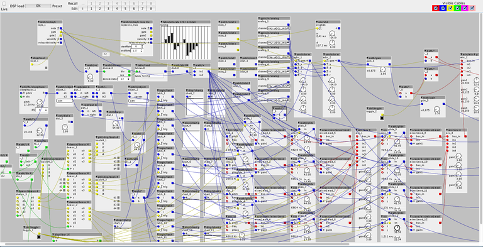Open the channel dropdown of analog_5
483x247 pixels.
point(279,85)
